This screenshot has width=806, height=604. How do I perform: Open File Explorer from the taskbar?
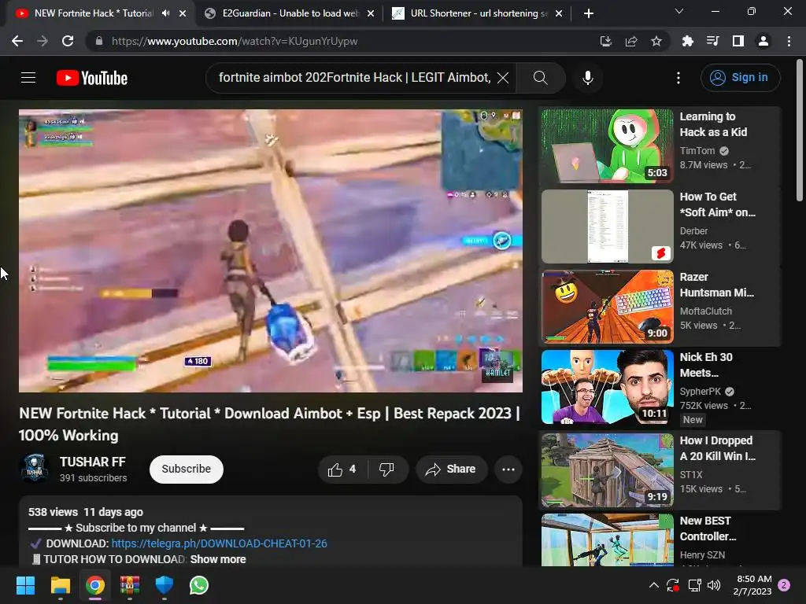(x=60, y=585)
